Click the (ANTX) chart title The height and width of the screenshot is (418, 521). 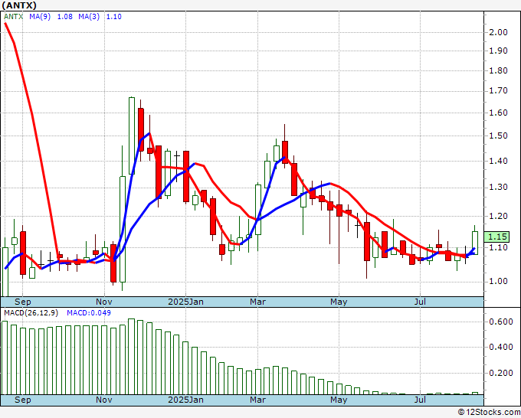tap(19, 5)
